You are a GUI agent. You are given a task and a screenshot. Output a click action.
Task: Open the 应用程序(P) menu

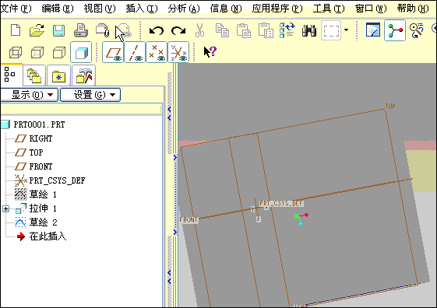(x=277, y=9)
